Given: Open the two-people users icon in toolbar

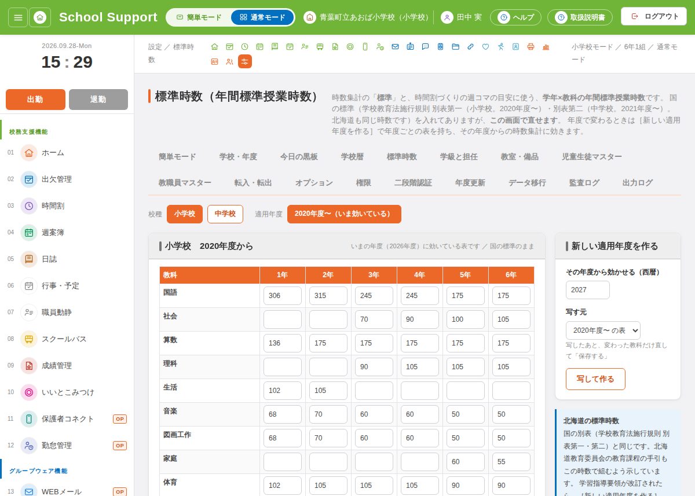Looking at the screenshot, I should (x=229, y=61).
